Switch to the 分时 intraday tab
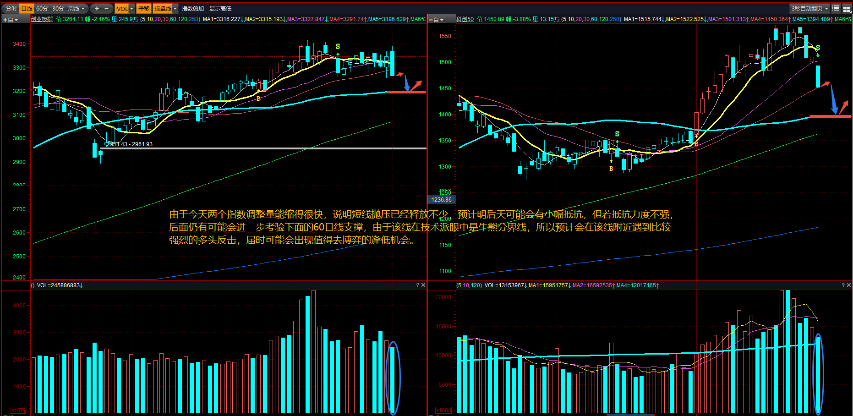The image size is (853, 416). (11, 9)
